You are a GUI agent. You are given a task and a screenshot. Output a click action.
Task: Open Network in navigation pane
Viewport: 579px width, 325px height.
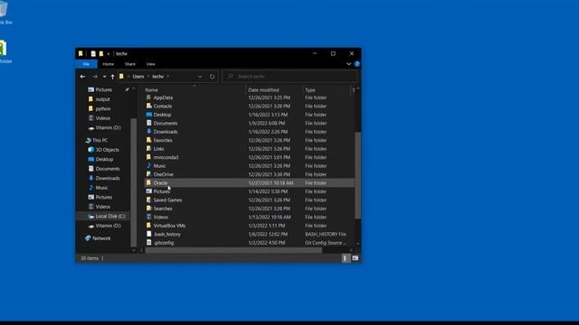point(101,238)
